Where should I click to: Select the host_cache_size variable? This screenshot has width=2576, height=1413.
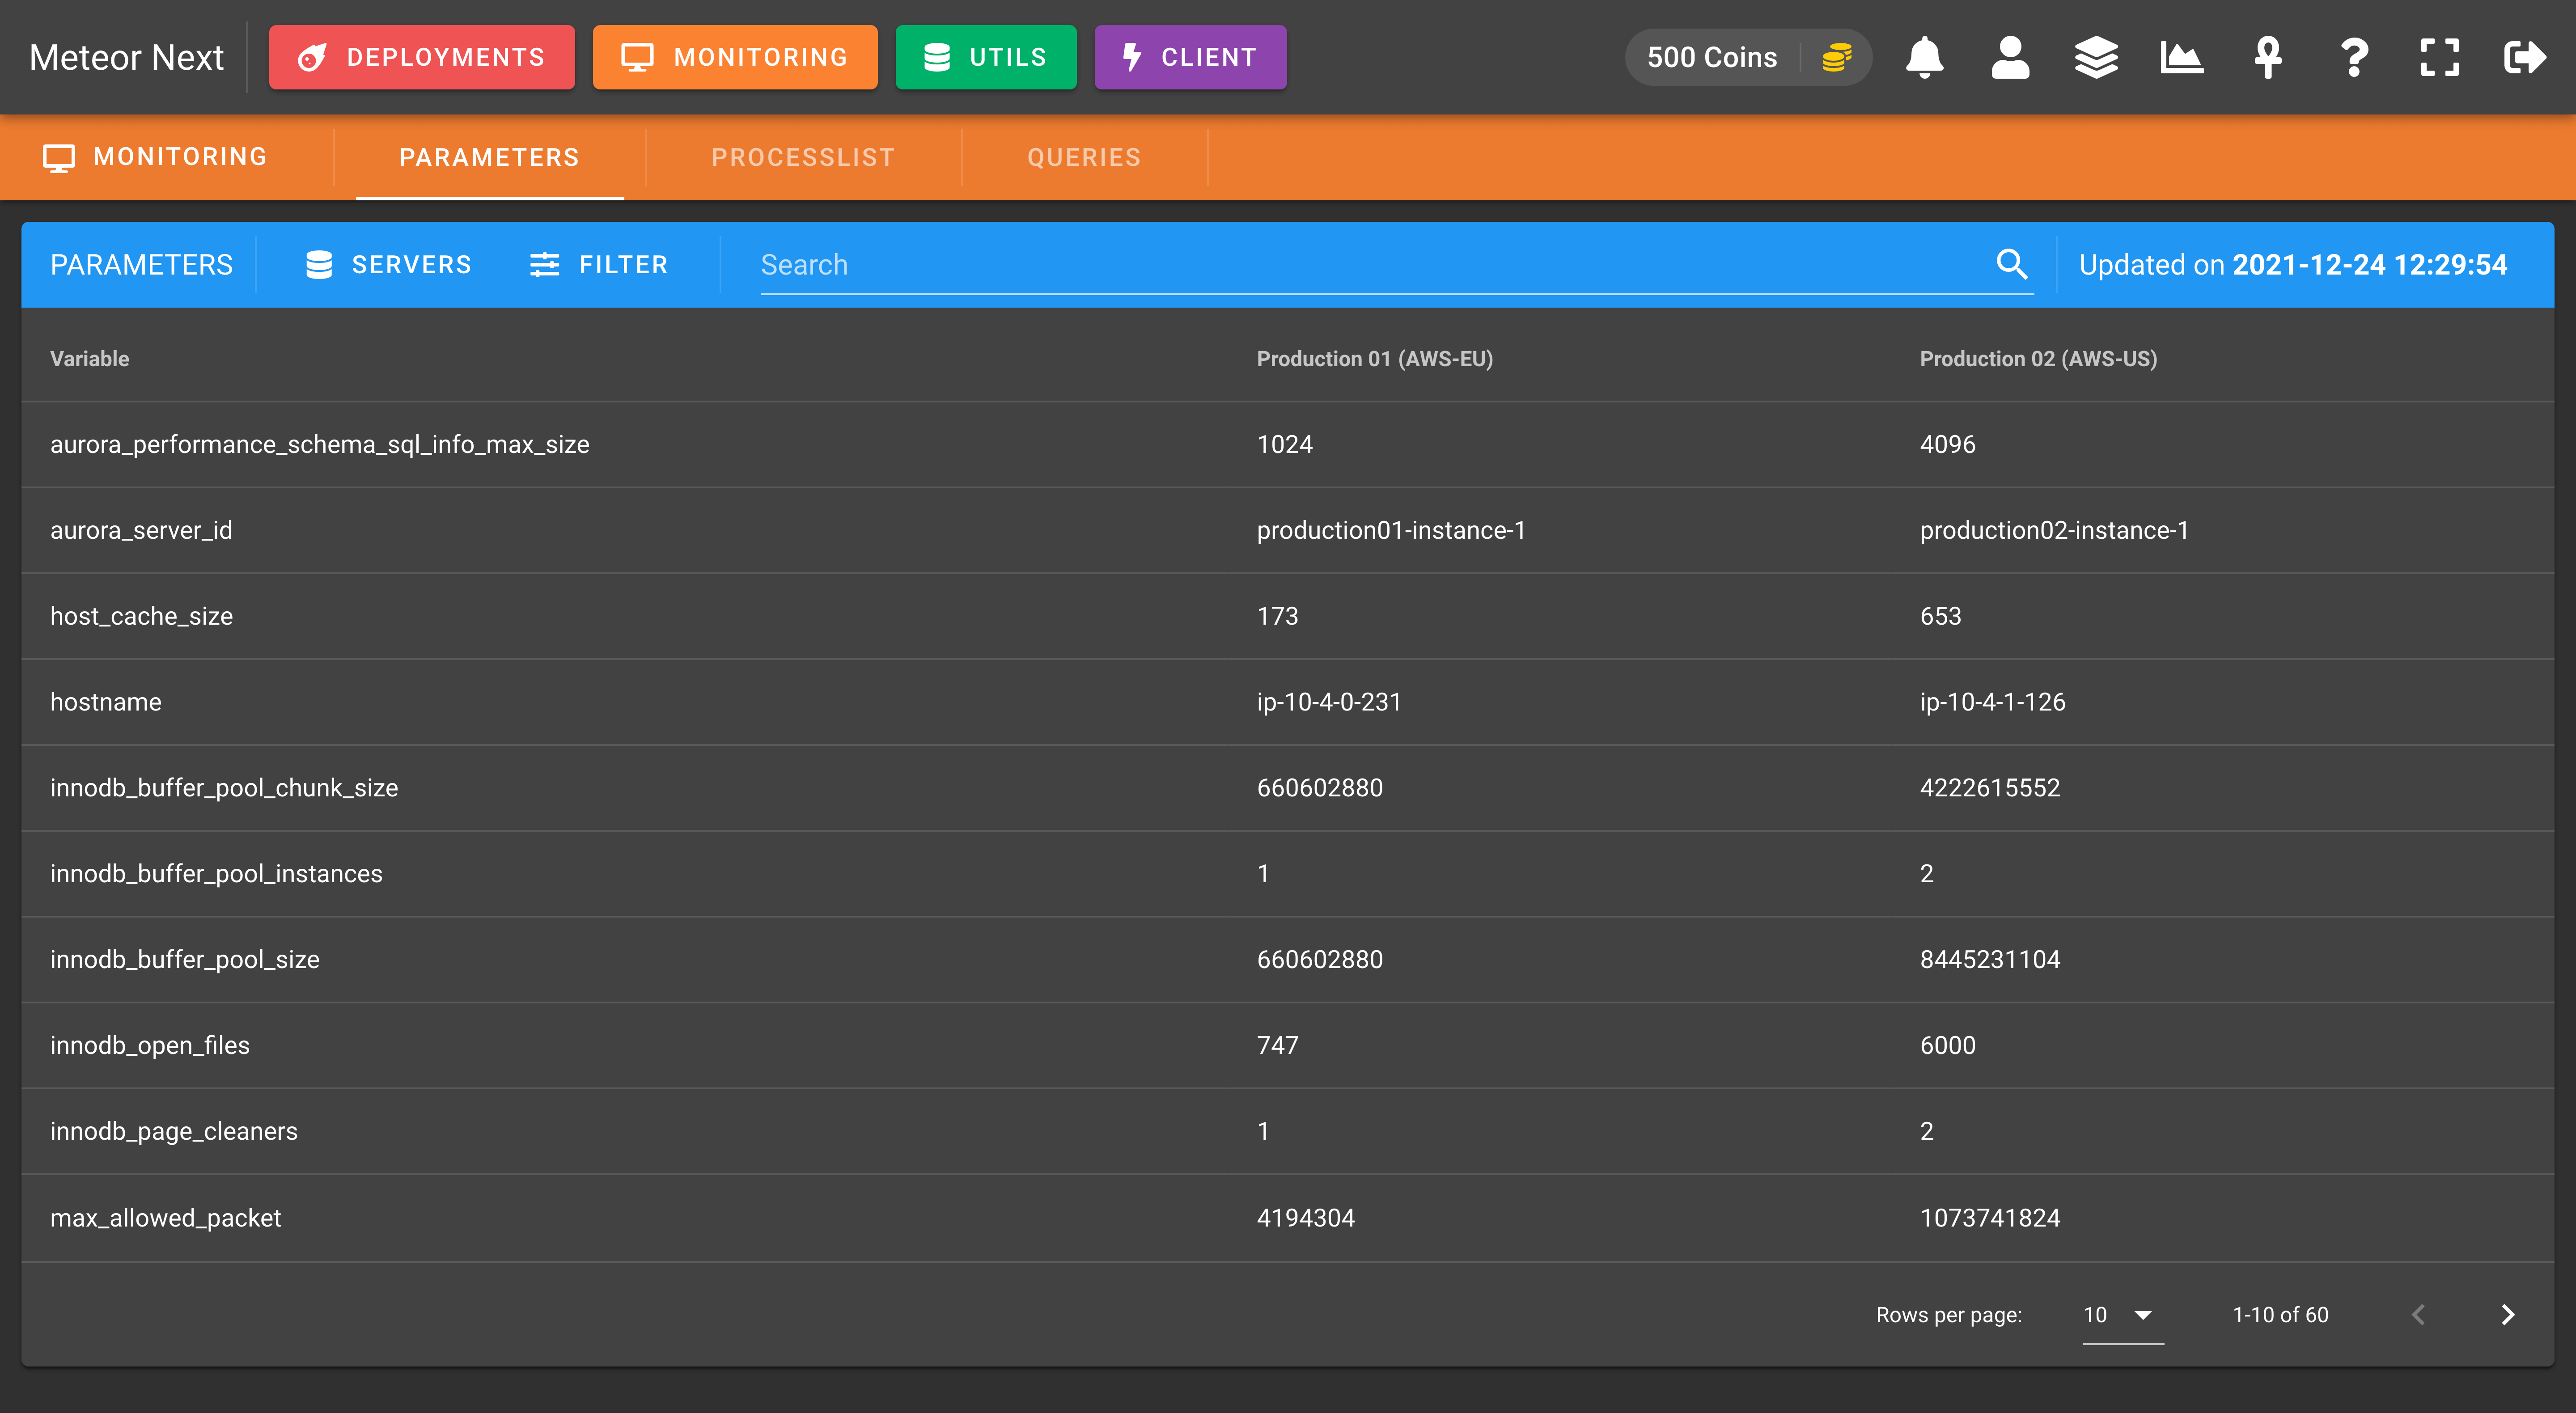(x=141, y=616)
